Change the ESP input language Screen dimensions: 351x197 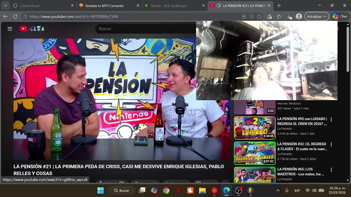[x=297, y=190]
